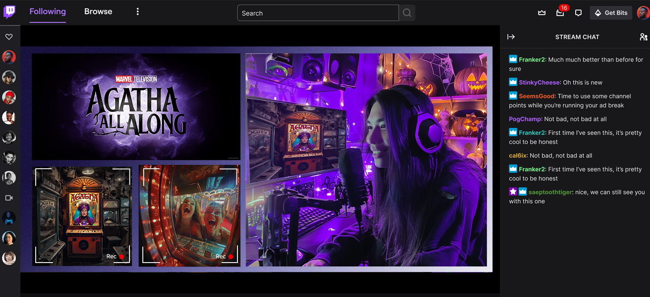Click purple star badge beside saeptoothtiger
This screenshot has height=297, width=650.
pyautogui.click(x=513, y=192)
